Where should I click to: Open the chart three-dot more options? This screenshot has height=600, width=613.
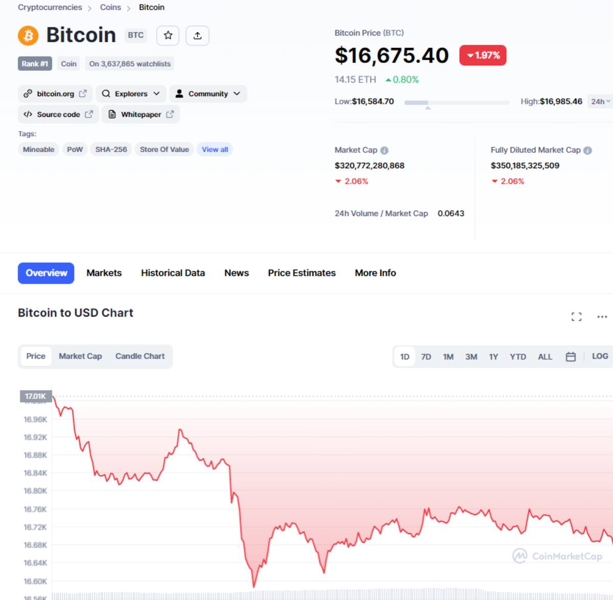[x=602, y=317]
